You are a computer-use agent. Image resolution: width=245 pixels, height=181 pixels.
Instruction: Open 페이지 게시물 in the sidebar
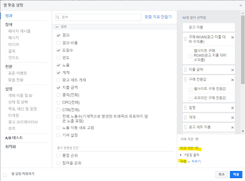click(19, 31)
